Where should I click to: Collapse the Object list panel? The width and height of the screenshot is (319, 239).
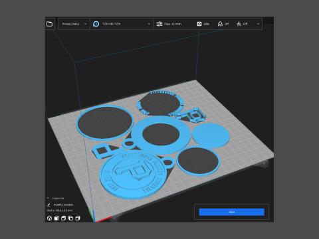coord(48,198)
